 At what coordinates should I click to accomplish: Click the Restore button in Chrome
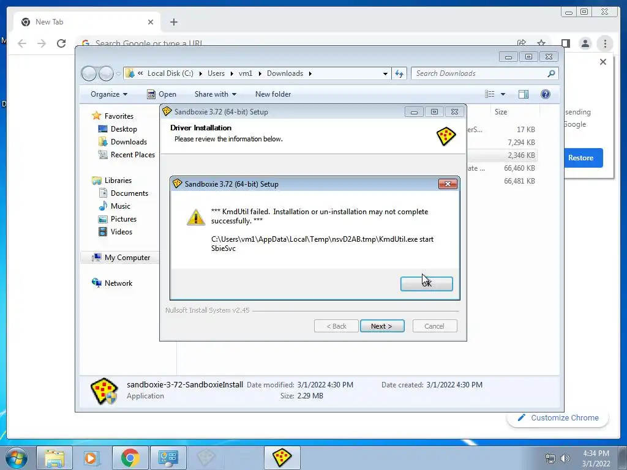pyautogui.click(x=583, y=158)
